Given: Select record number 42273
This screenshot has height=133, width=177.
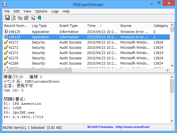Looking at the screenshot, I should [x=13, y=42].
